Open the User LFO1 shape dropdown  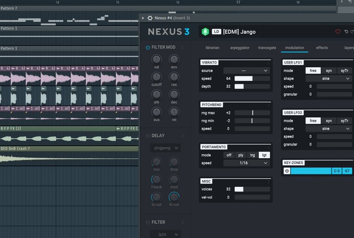pyautogui.click(x=328, y=79)
